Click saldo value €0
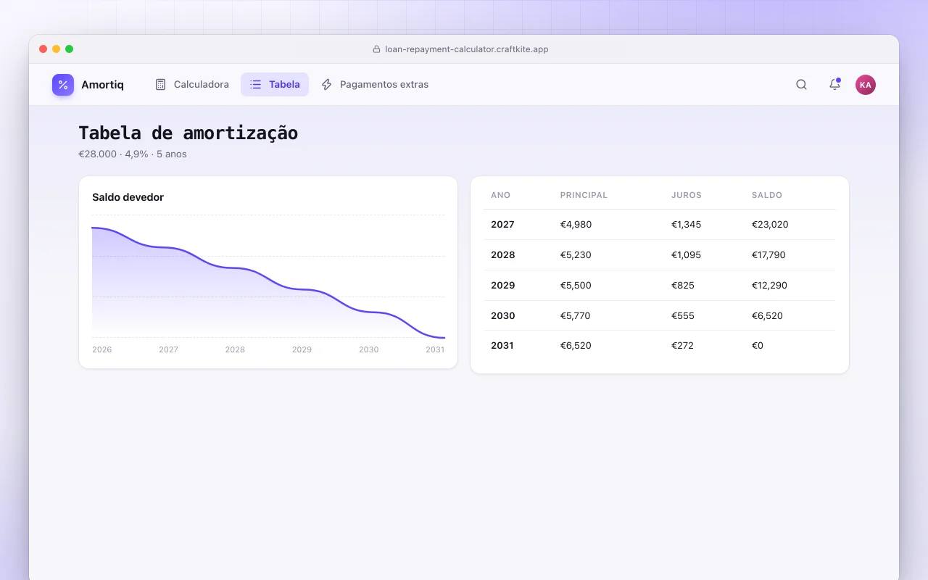 pos(758,346)
